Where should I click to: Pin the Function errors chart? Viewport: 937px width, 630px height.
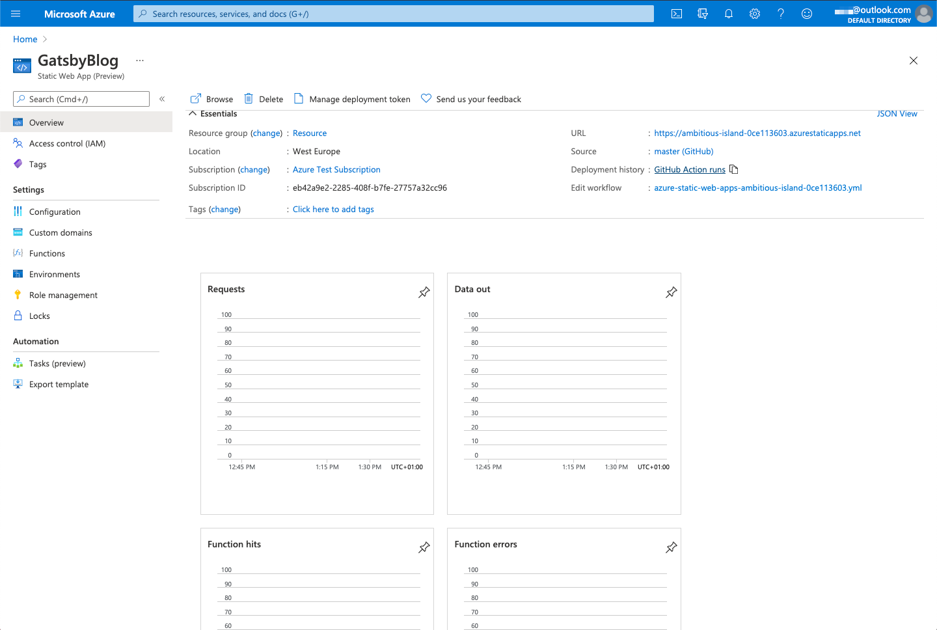(x=672, y=547)
